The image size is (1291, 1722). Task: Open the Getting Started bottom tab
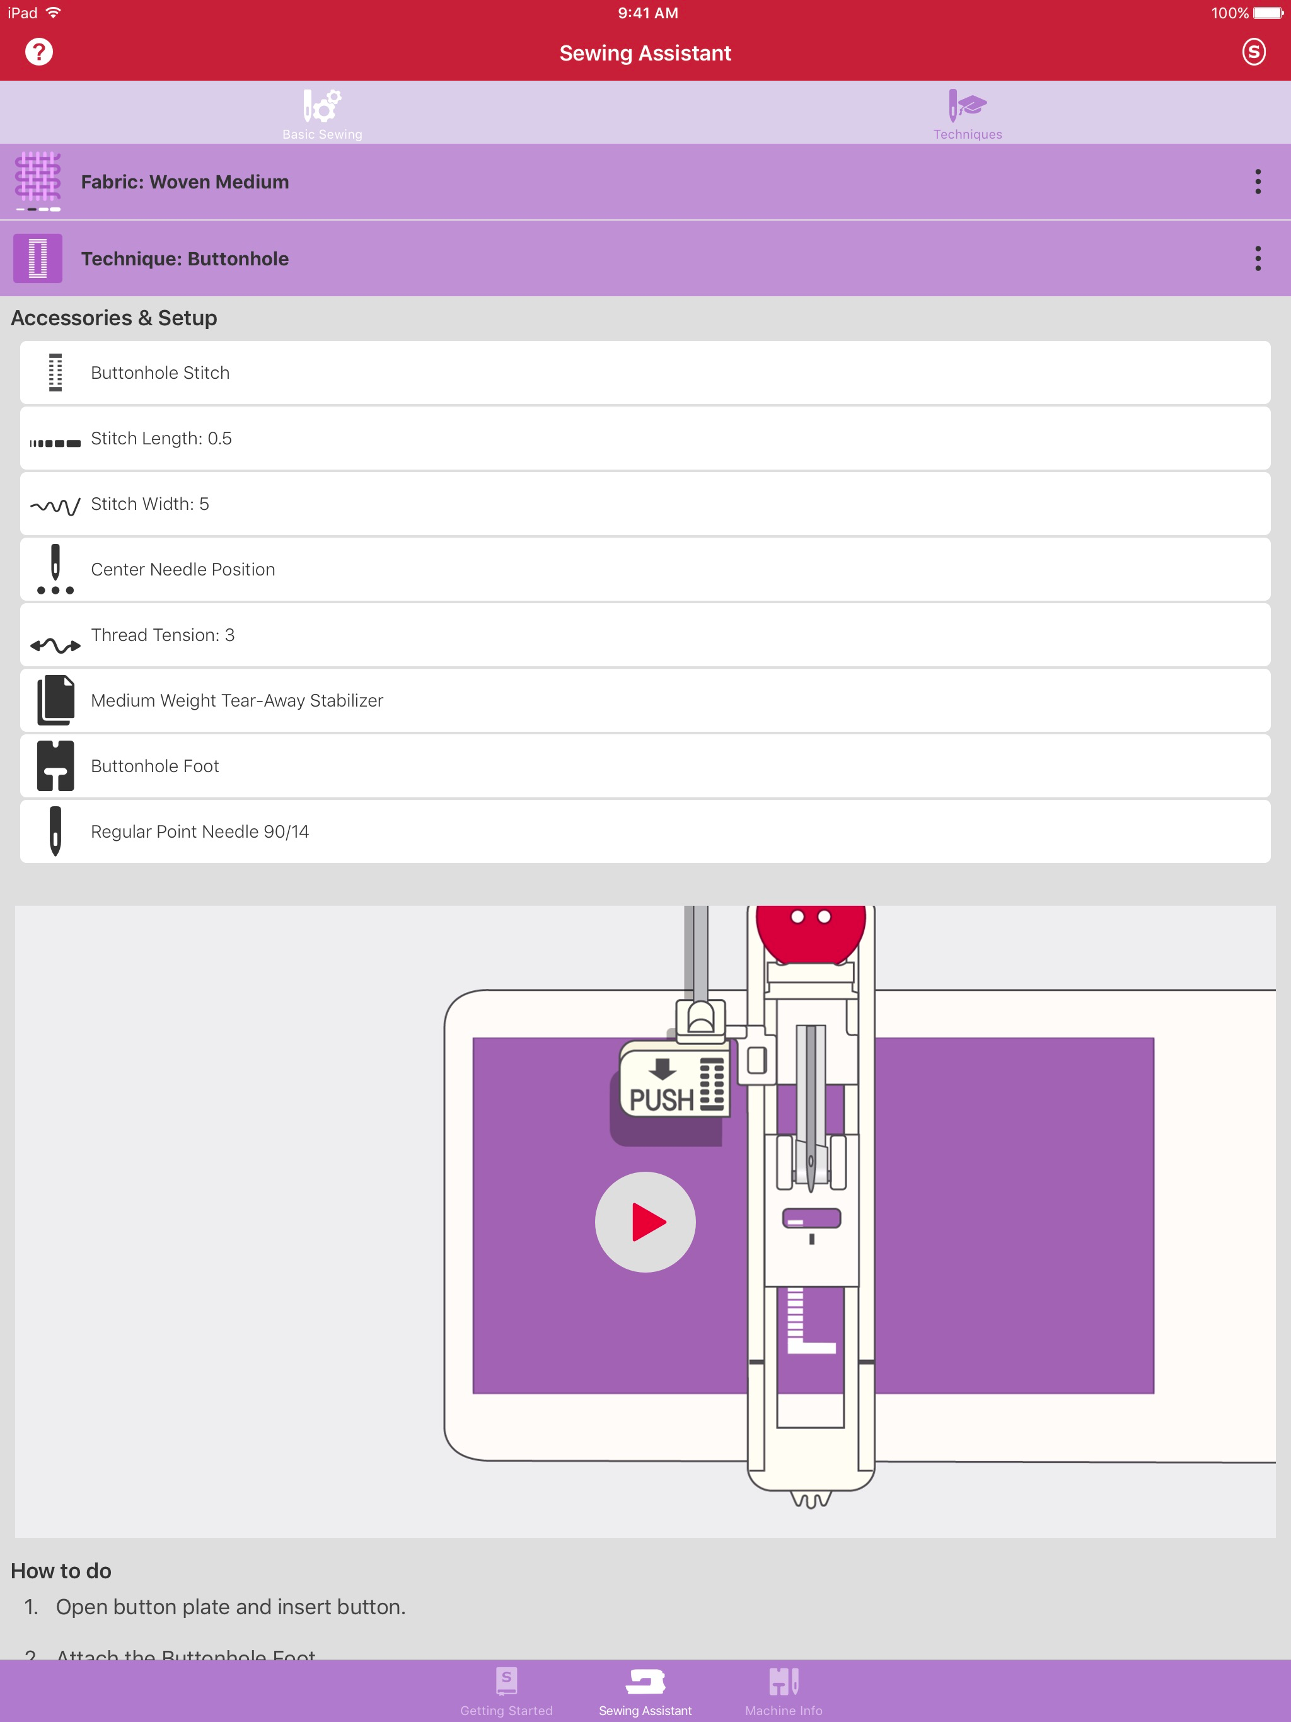pos(506,1691)
